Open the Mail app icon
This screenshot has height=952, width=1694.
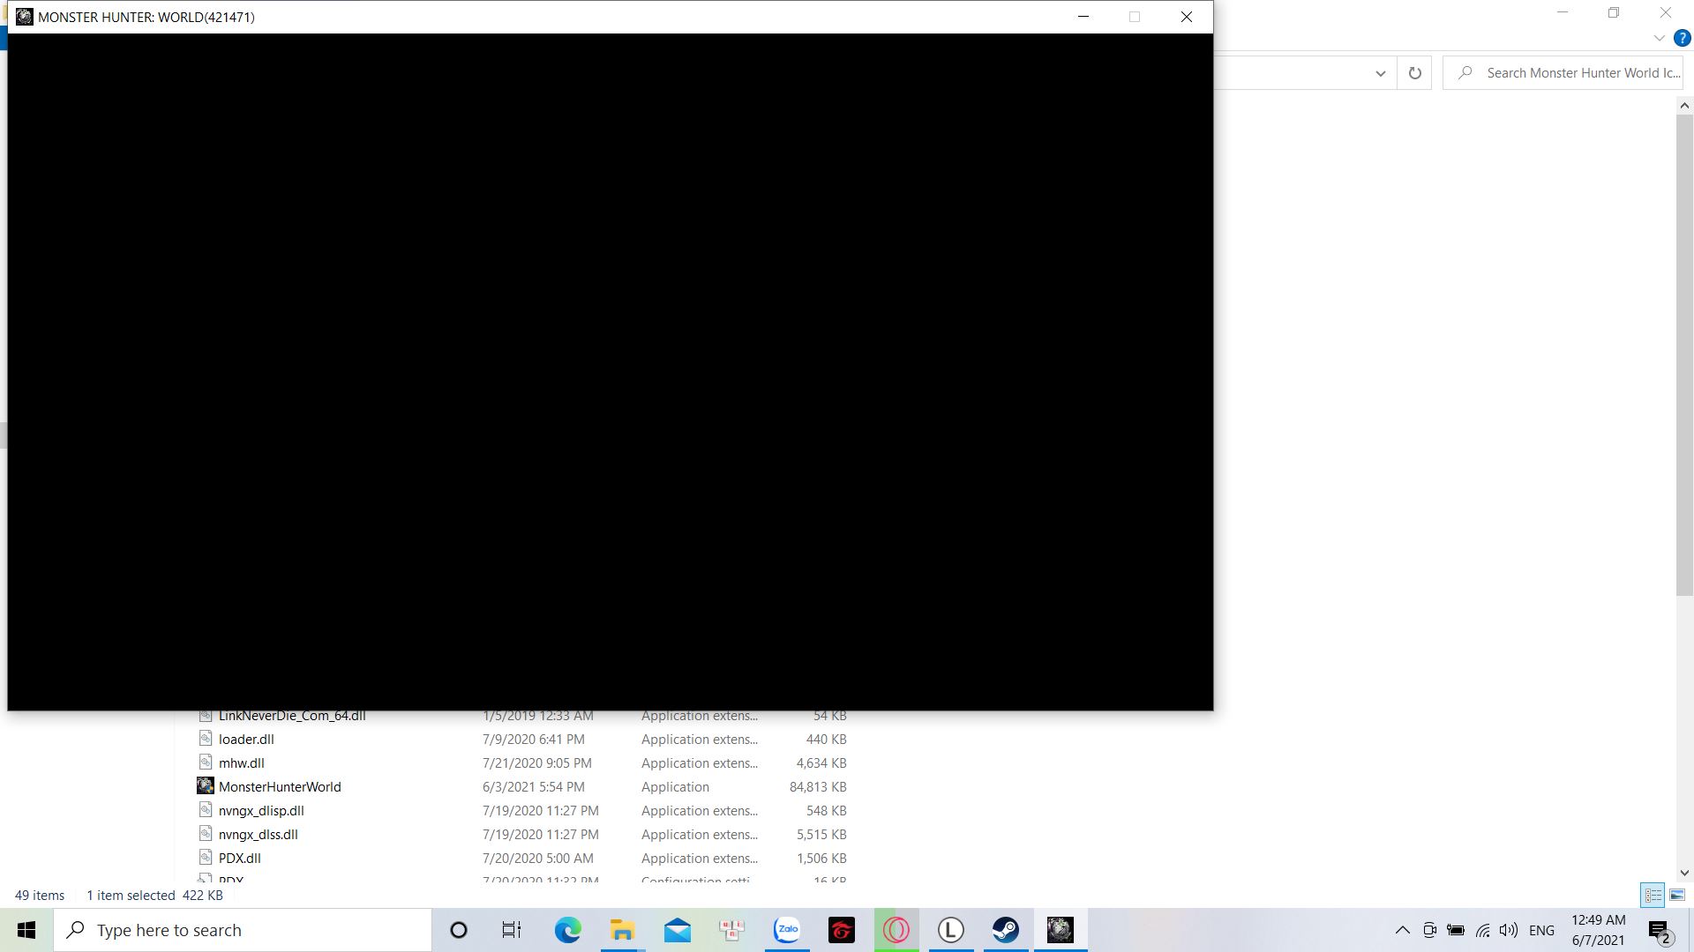click(677, 930)
